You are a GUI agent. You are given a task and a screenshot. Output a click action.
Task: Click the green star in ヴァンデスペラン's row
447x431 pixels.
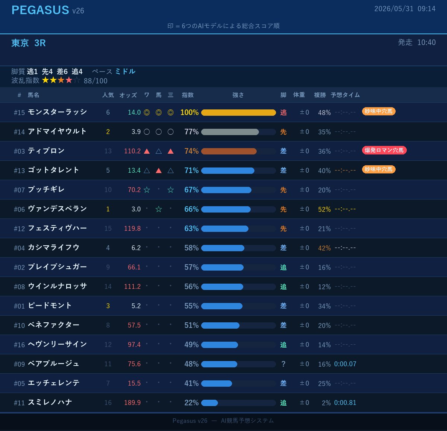tap(159, 209)
